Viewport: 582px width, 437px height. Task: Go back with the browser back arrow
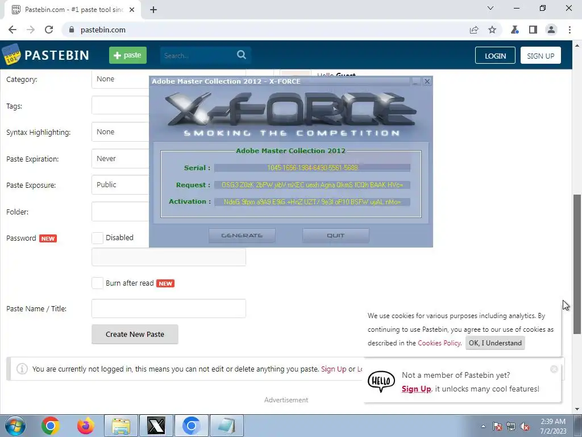pos(13,30)
